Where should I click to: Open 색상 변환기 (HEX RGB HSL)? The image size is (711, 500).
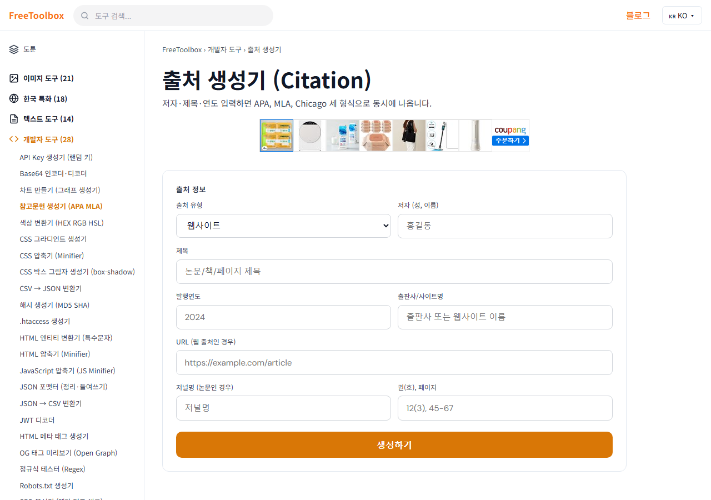tap(62, 223)
